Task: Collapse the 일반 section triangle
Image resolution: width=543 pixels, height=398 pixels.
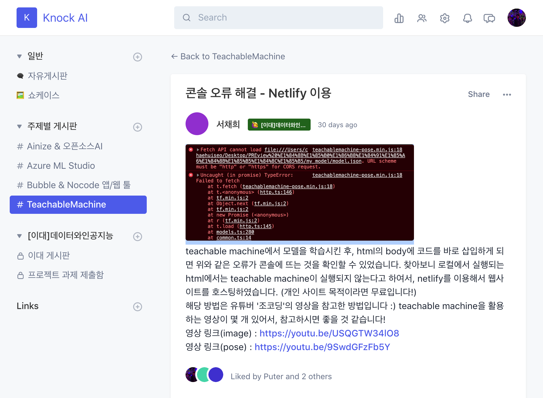Action: click(x=19, y=56)
